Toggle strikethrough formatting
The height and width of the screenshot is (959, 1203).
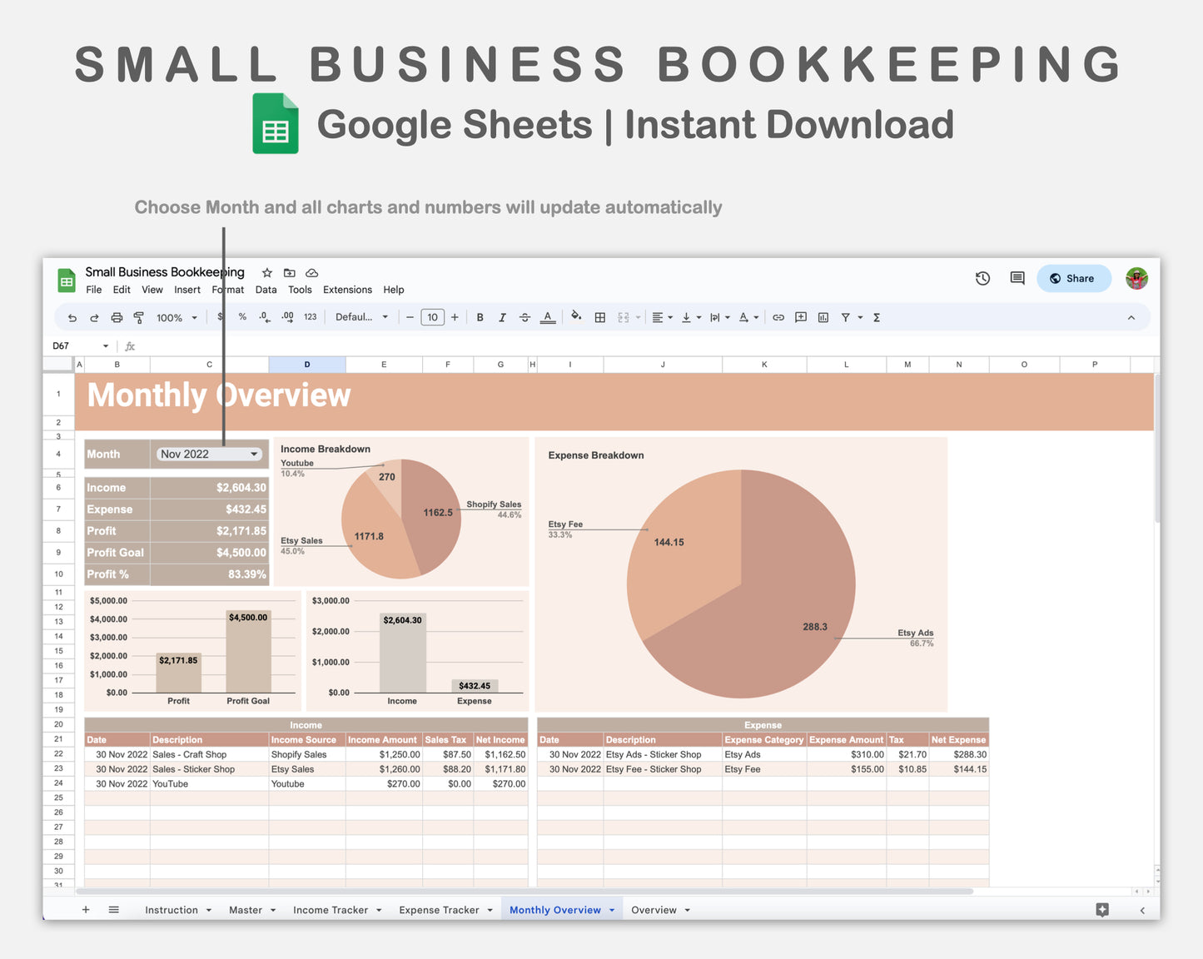point(525,317)
